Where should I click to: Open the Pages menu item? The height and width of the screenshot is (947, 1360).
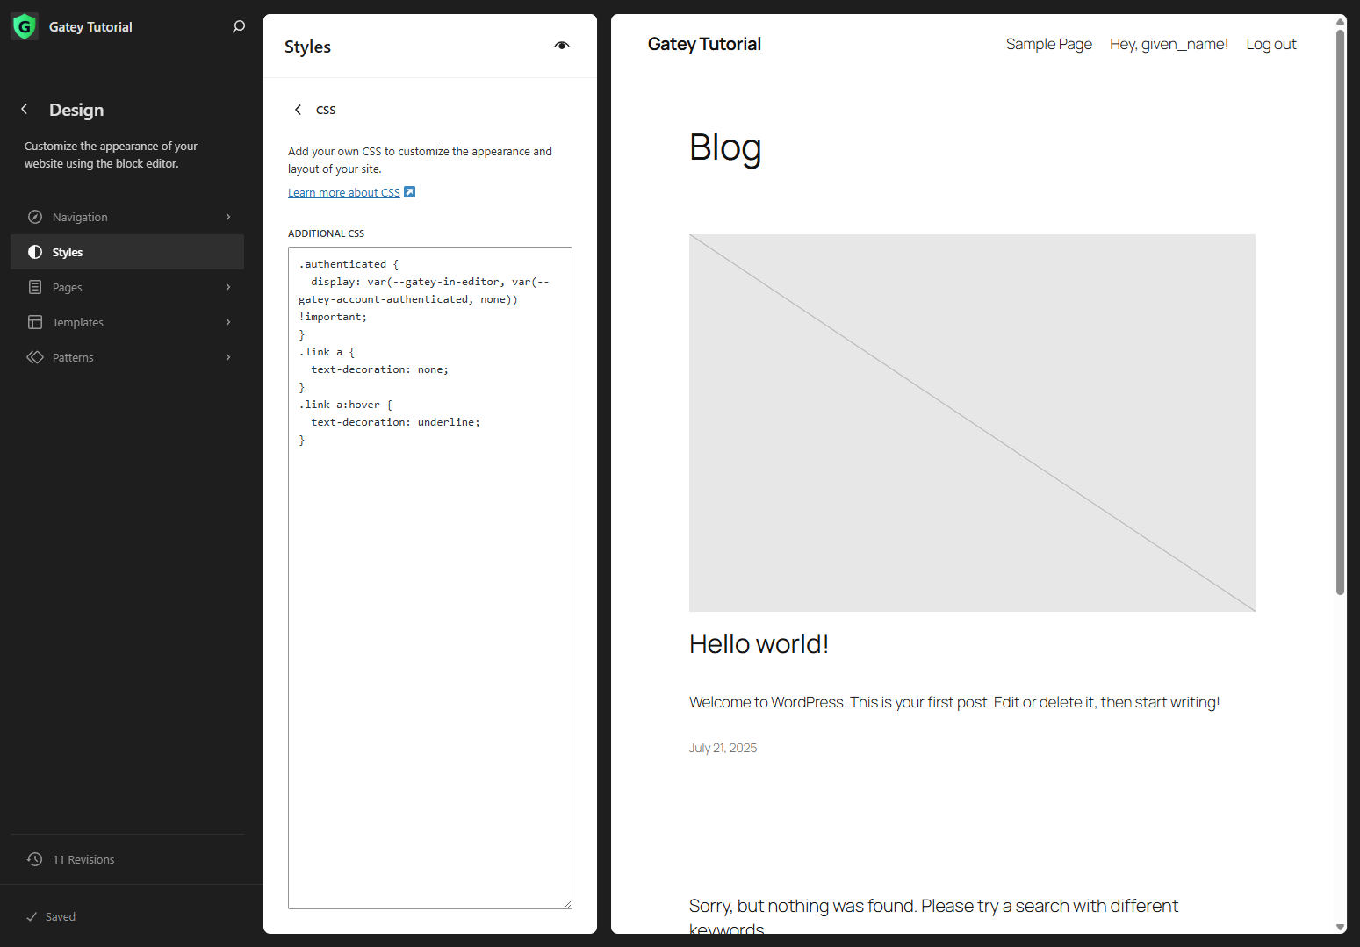[127, 287]
